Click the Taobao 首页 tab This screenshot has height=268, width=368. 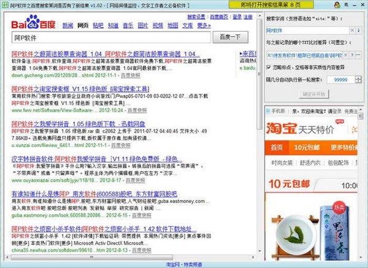pos(277,148)
